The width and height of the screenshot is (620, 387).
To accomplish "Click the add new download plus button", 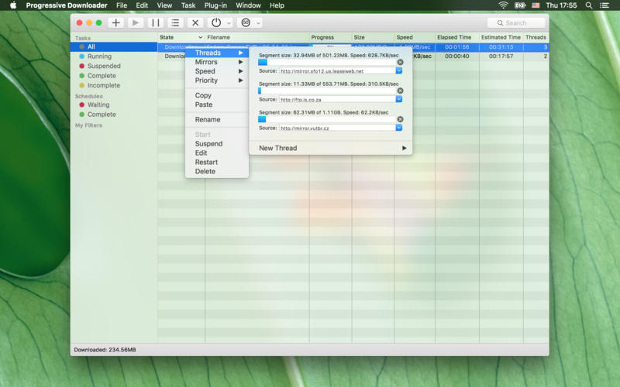I will point(116,23).
